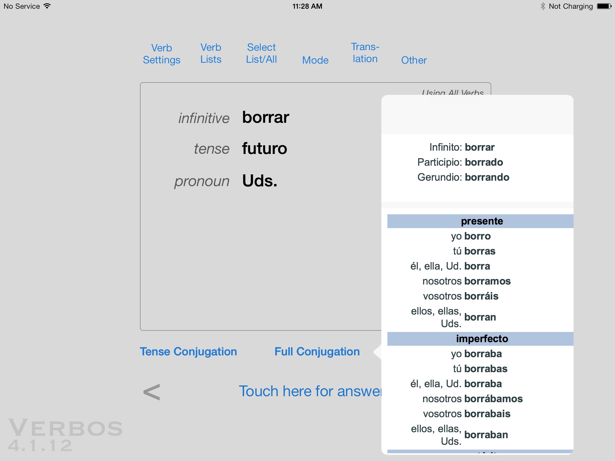Select List/All option
The image size is (615, 461).
262,54
